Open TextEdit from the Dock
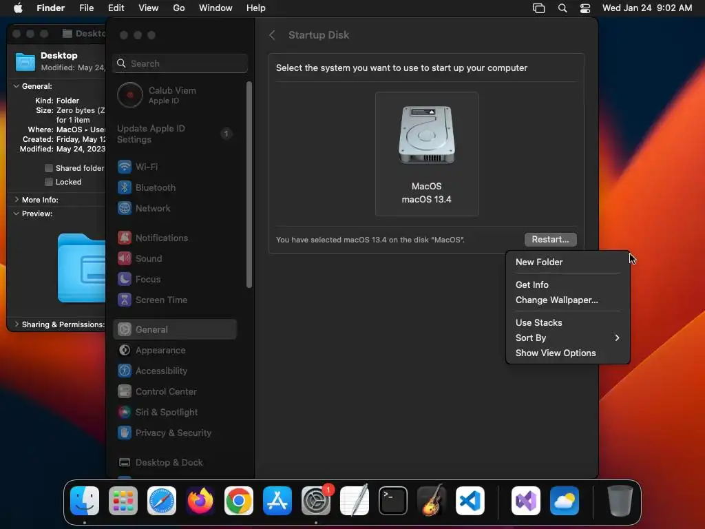The image size is (705, 529). (355, 501)
